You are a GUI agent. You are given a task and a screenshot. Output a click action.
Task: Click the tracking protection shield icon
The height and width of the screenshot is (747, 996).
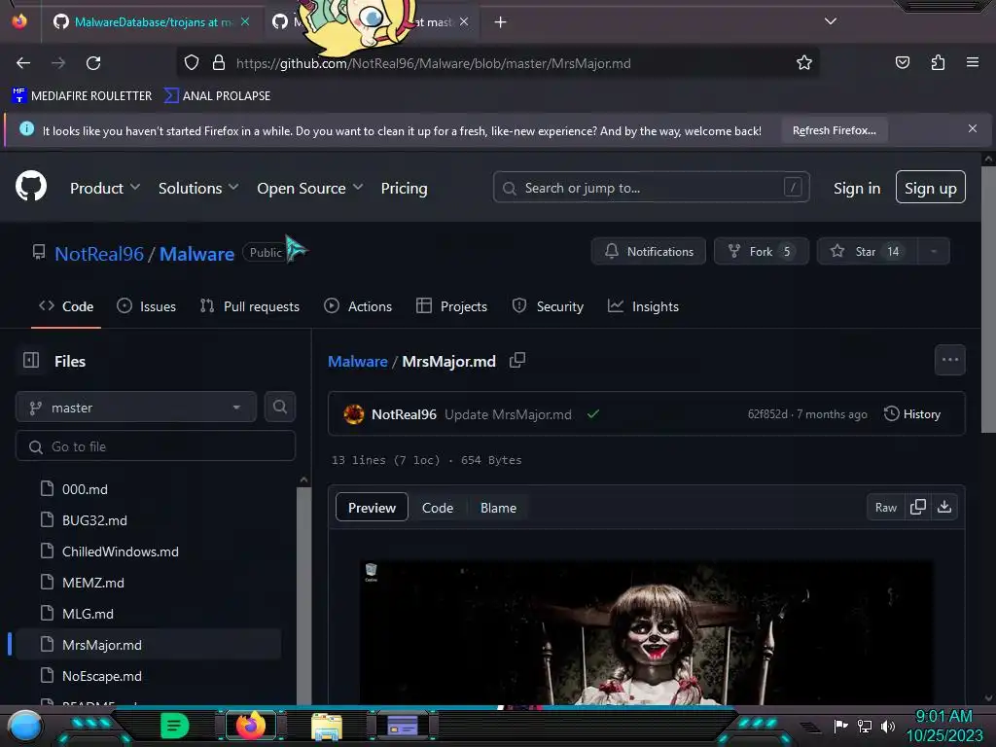pyautogui.click(x=192, y=63)
